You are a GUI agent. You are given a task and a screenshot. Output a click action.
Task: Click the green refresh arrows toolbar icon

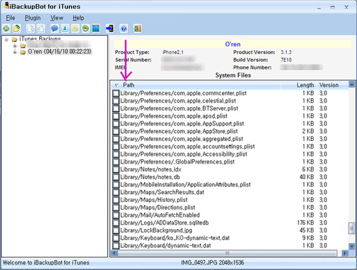(6, 29)
